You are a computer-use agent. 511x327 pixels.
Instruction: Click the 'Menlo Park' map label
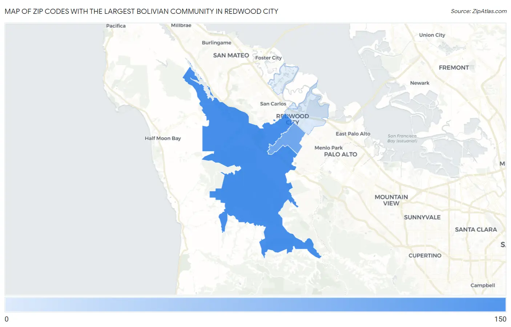[329, 148]
